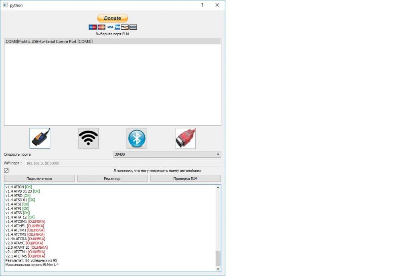The height and width of the screenshot is (276, 401).
Task: Click the Подключиться button
Action: tap(39, 179)
